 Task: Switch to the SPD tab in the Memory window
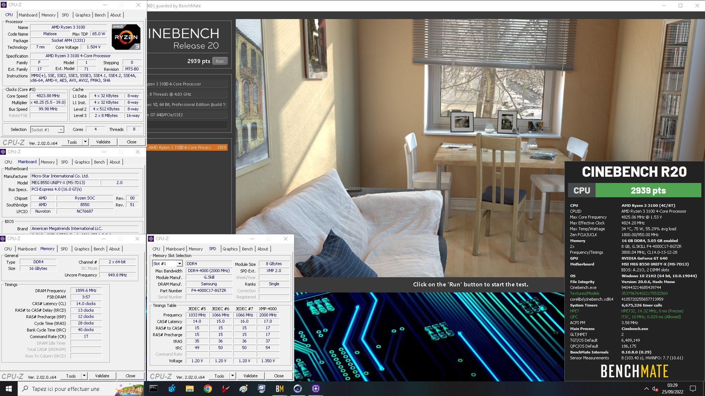point(64,249)
